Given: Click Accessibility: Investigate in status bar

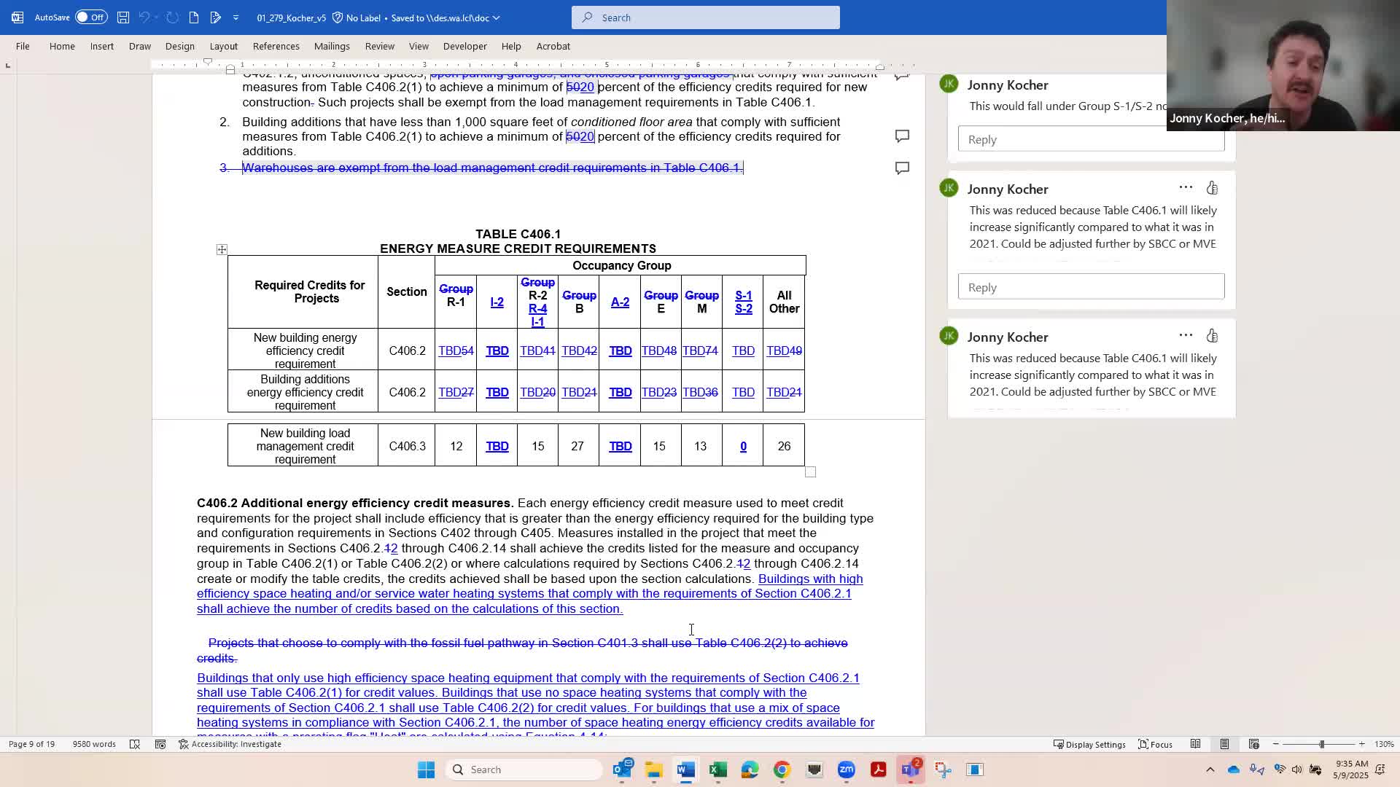Looking at the screenshot, I should [230, 744].
